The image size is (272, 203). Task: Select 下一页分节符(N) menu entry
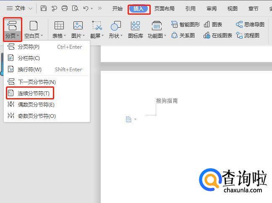37,82
